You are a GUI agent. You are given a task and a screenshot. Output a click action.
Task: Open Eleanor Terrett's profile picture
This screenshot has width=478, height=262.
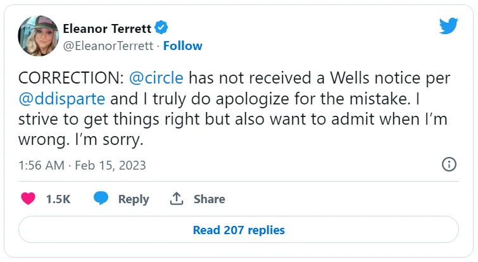pyautogui.click(x=38, y=36)
